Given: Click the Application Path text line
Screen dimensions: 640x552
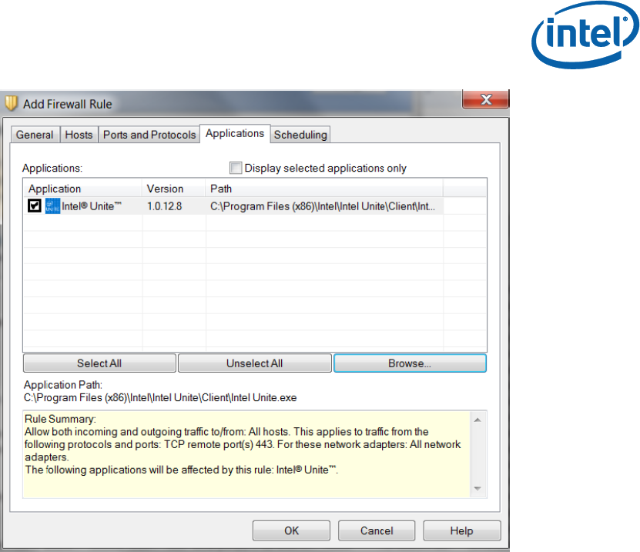Looking at the screenshot, I should (160, 397).
